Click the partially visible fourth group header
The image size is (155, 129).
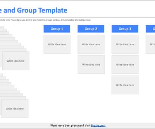pyautogui.click(x=150, y=29)
